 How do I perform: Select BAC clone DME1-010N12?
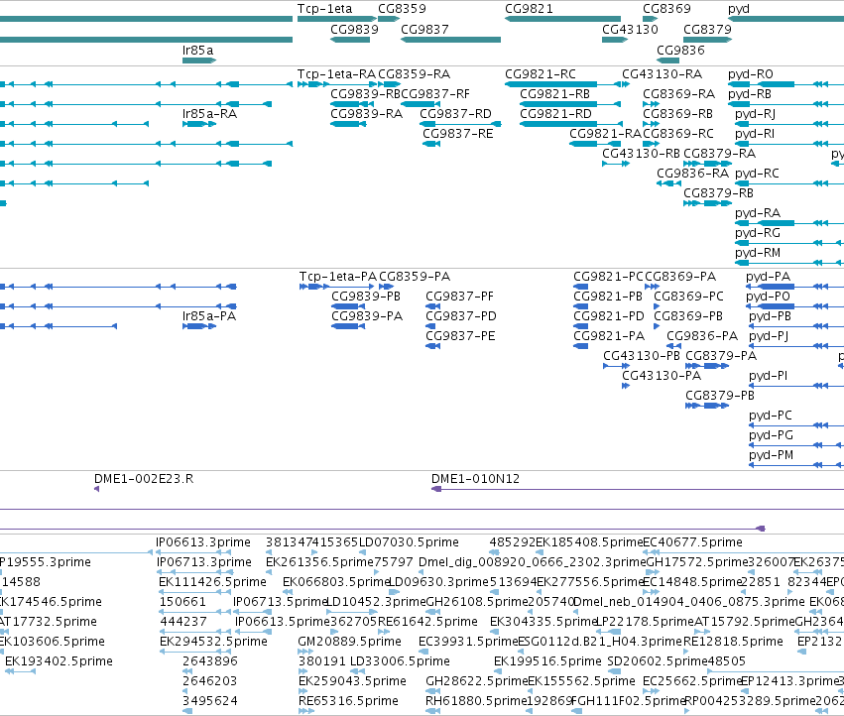tap(475, 479)
